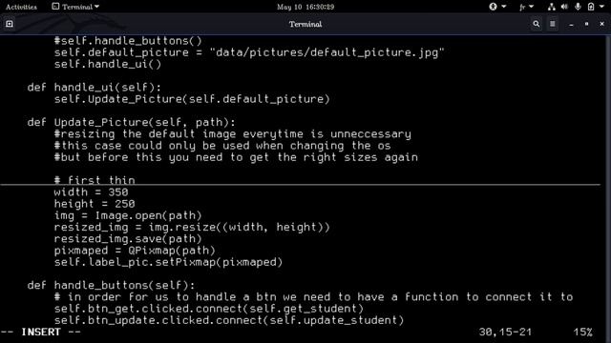Viewport: 611px width, 343px height.
Task: Open the Activities overview
Action: [21, 7]
